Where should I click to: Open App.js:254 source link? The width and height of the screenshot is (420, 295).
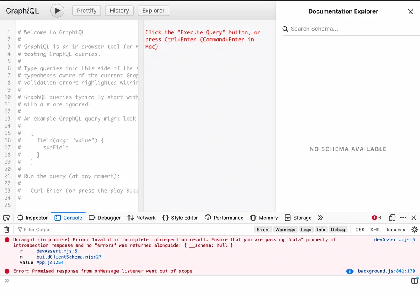pos(50,263)
